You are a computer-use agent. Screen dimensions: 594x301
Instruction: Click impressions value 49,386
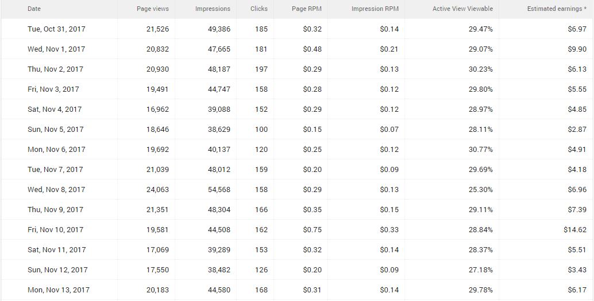click(x=219, y=29)
